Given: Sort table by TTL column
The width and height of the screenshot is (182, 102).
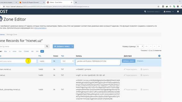Looking at the screenshot, I should click(40, 56).
